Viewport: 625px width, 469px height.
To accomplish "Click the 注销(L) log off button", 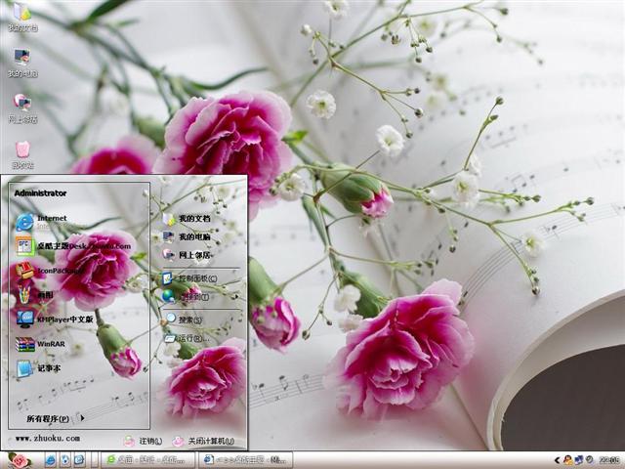I will pyautogui.click(x=144, y=441).
